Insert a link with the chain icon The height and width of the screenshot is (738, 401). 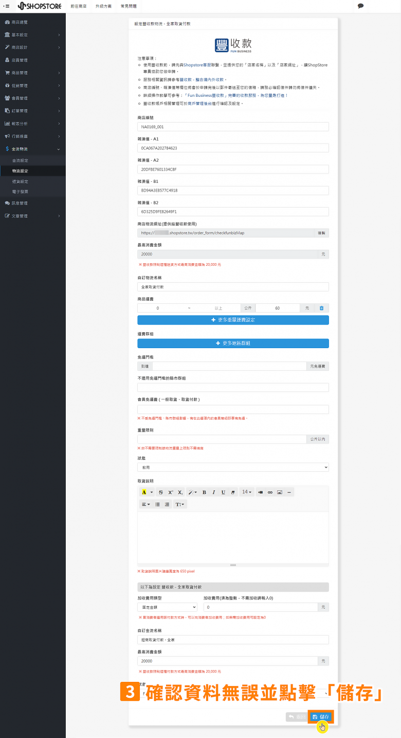(270, 492)
